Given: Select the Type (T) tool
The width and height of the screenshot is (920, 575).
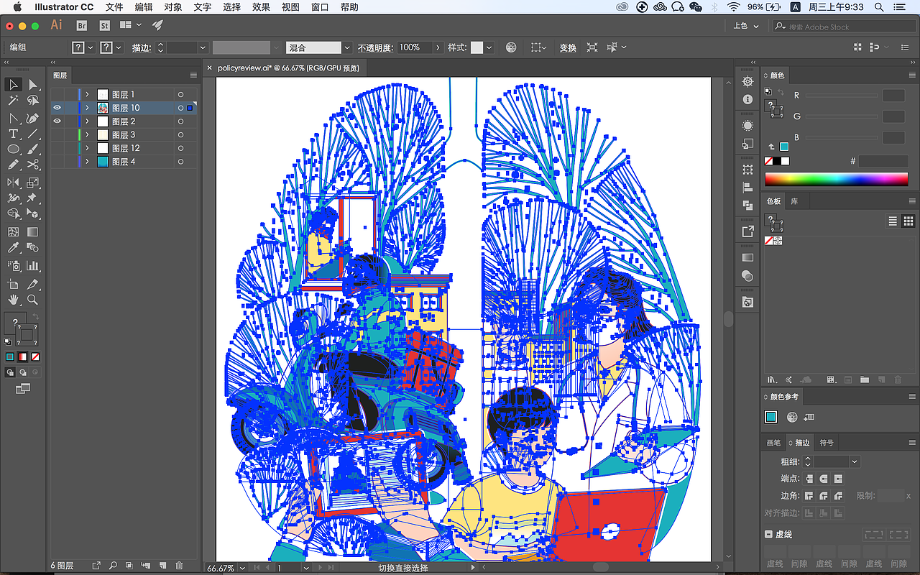Looking at the screenshot, I should (14, 134).
